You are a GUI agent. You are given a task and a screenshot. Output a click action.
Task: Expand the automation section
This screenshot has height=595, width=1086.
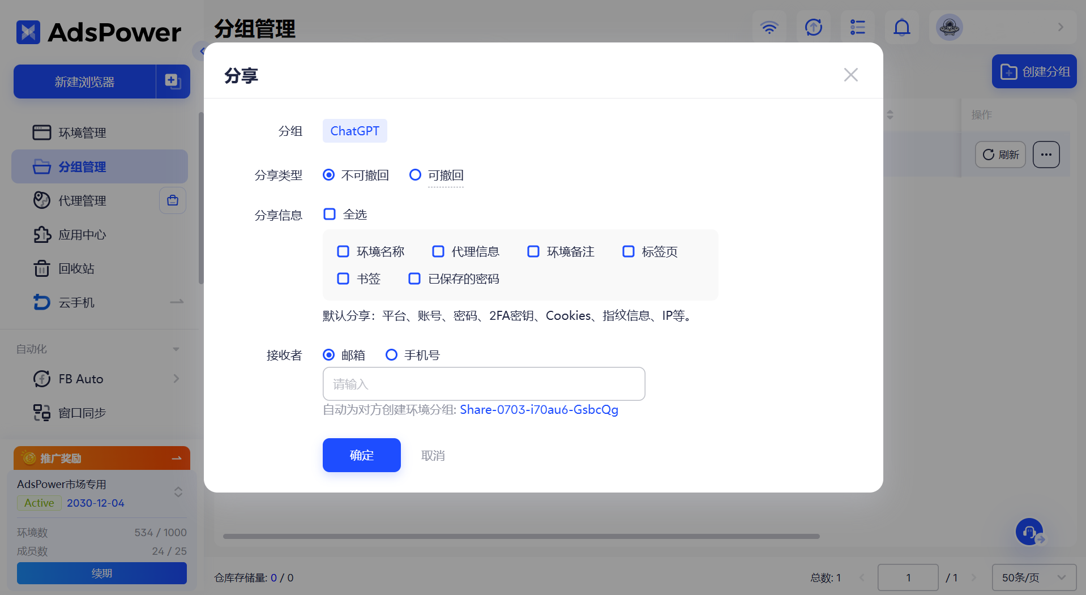[x=176, y=349]
